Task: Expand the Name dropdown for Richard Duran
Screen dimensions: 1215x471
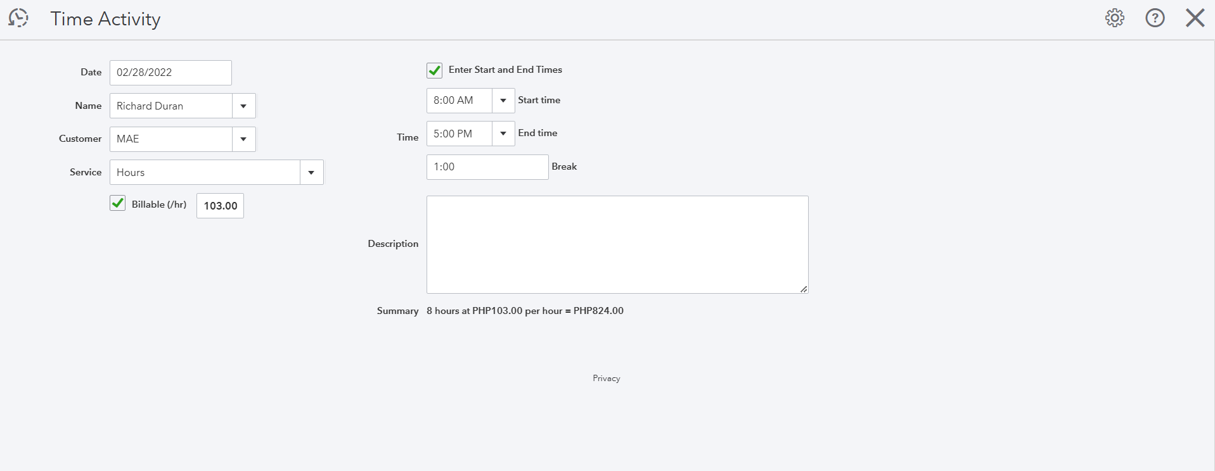Action: (x=243, y=106)
